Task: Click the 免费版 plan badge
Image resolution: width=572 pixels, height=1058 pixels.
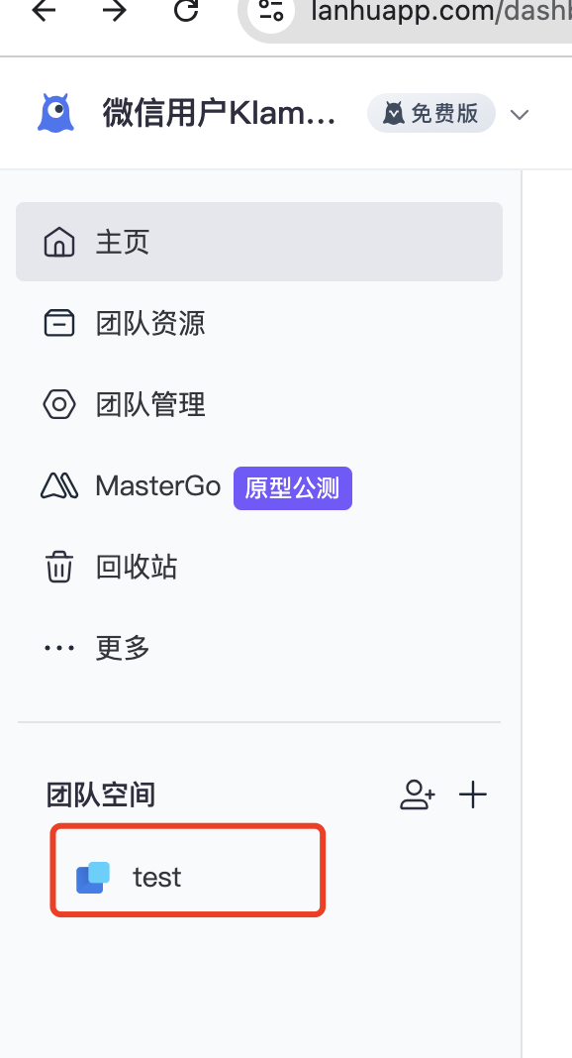Action: pos(431,113)
